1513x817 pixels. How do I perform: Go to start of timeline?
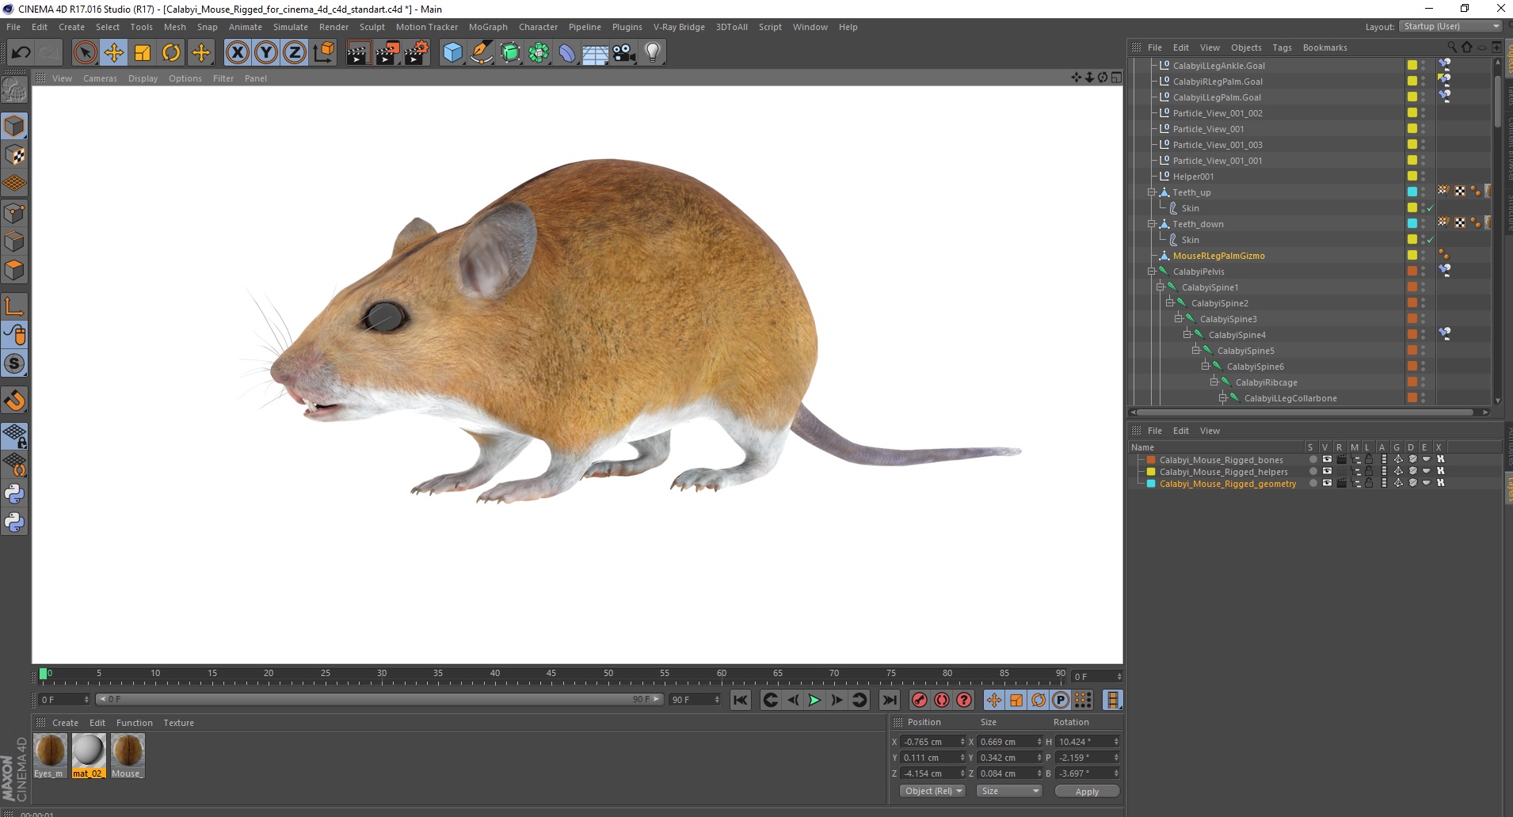tap(741, 700)
